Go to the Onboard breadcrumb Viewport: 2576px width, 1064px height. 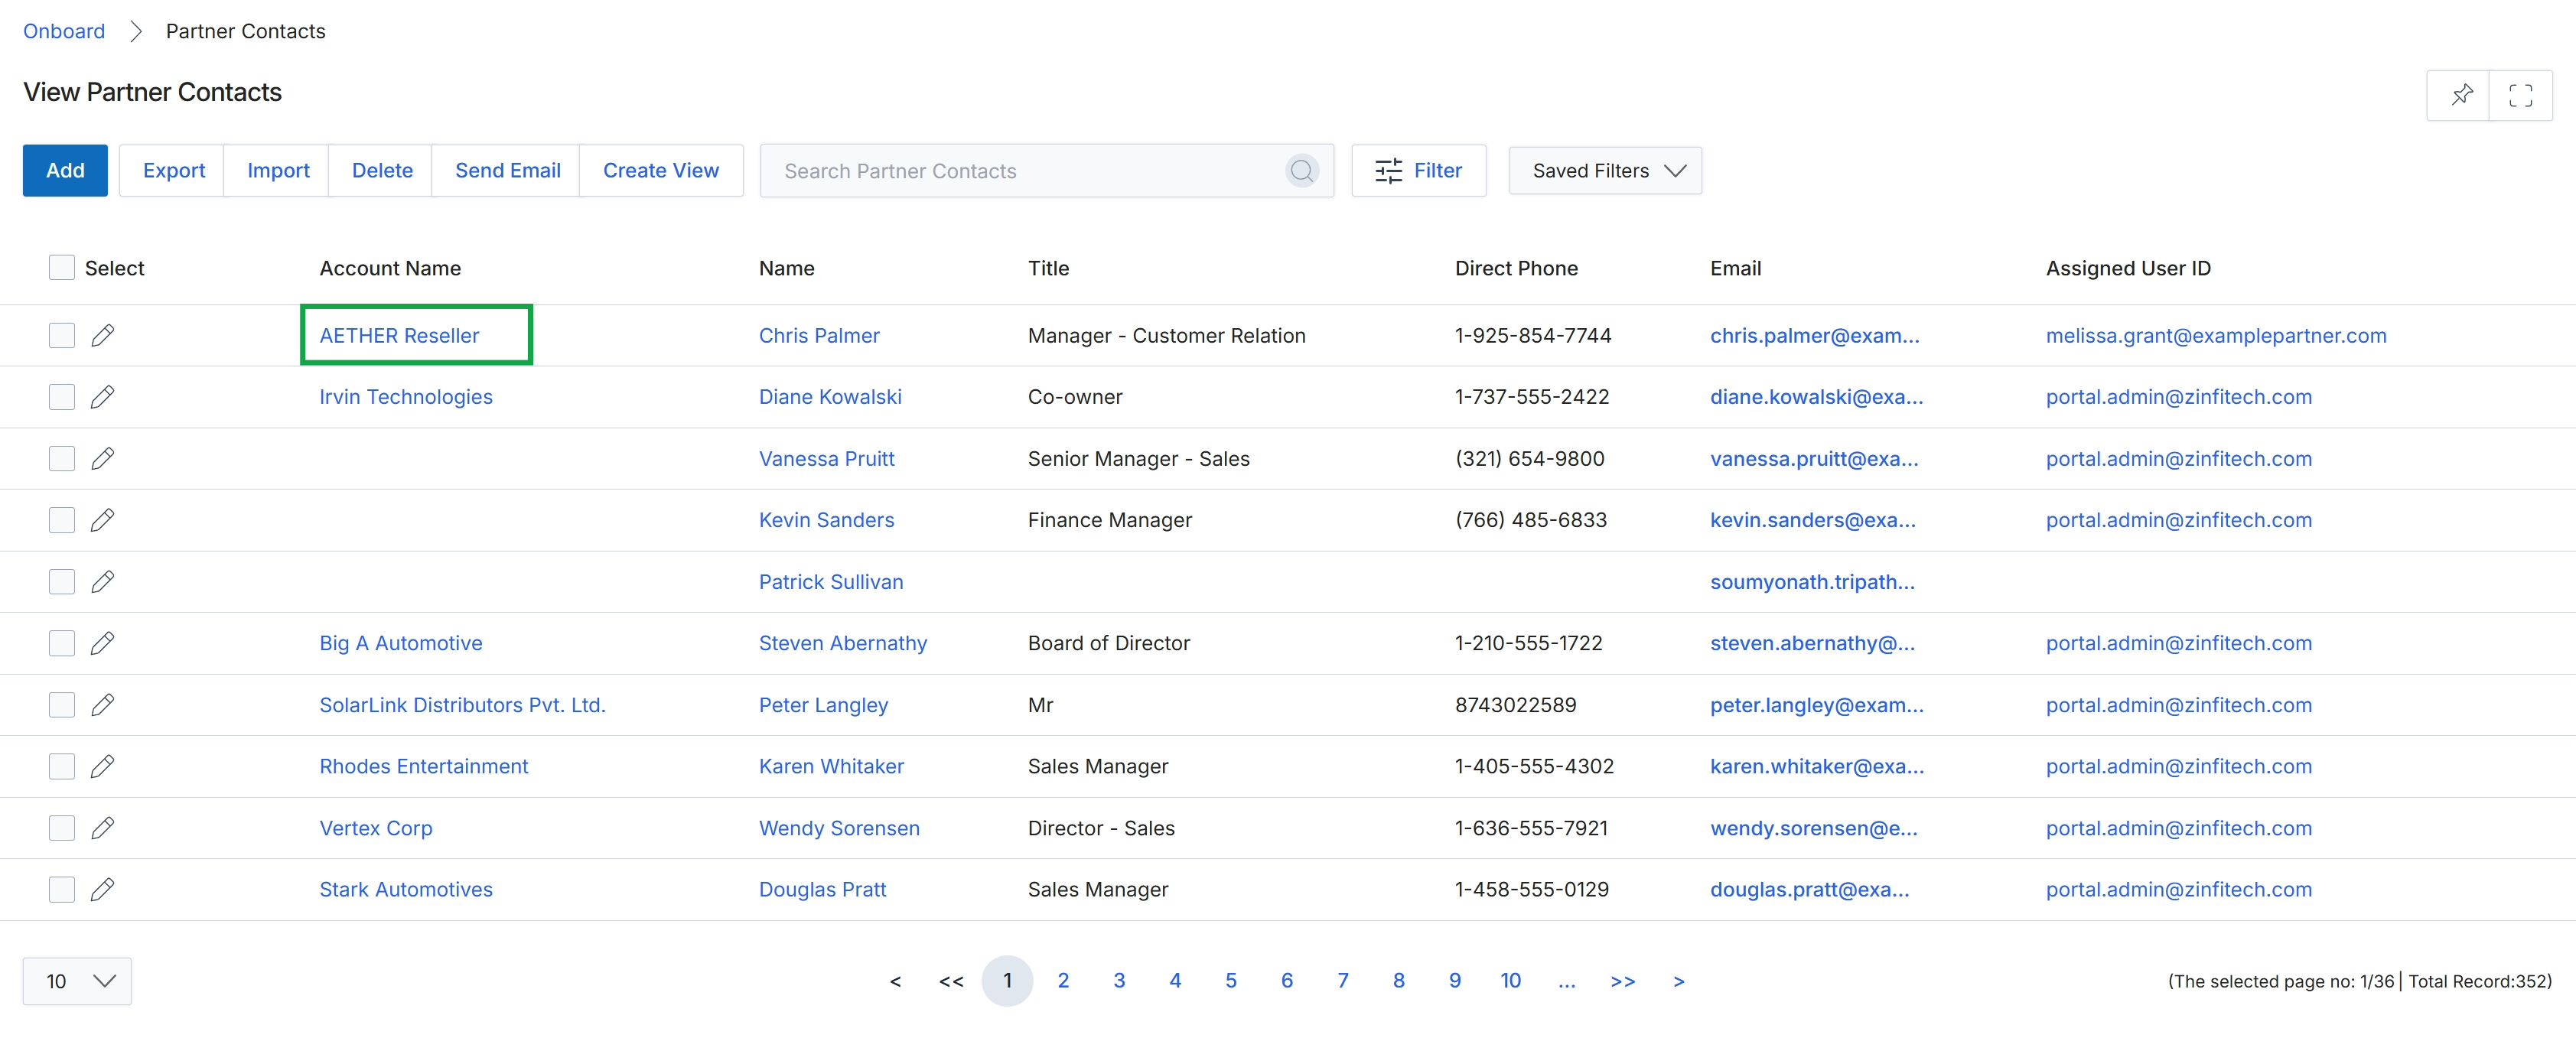(64, 31)
